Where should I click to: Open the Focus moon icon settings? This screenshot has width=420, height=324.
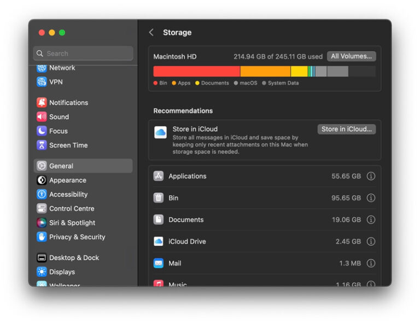pos(42,131)
